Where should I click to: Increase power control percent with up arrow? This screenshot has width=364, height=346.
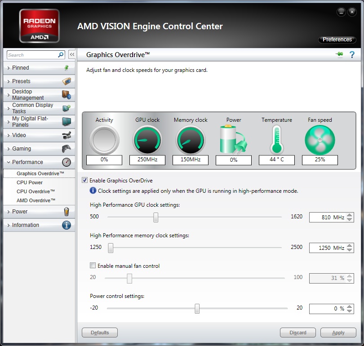[349, 306]
